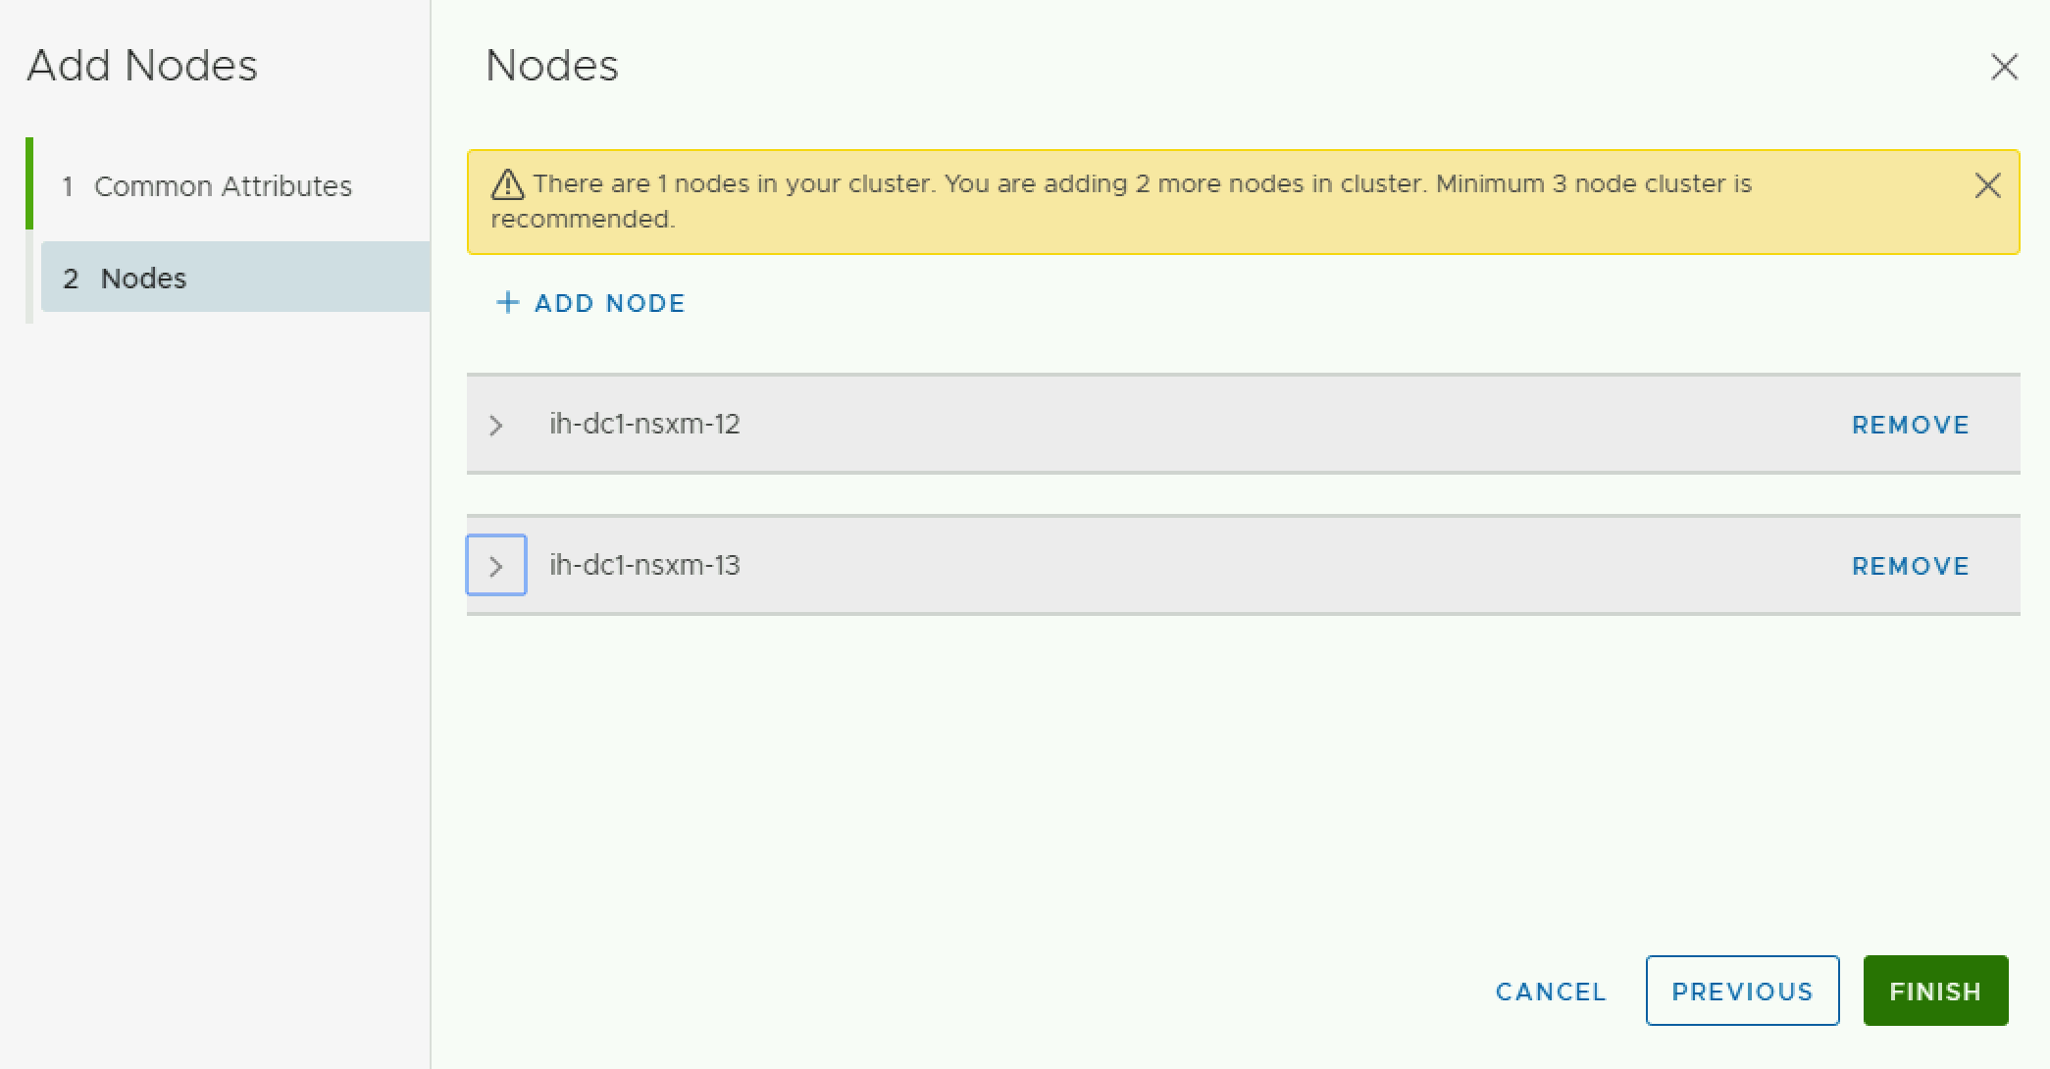Expand the ih-dc1-nsxm-13 node details

click(x=496, y=566)
